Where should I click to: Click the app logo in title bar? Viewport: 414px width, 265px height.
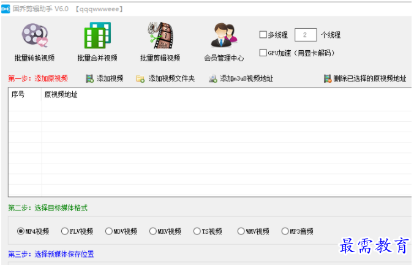(6, 9)
